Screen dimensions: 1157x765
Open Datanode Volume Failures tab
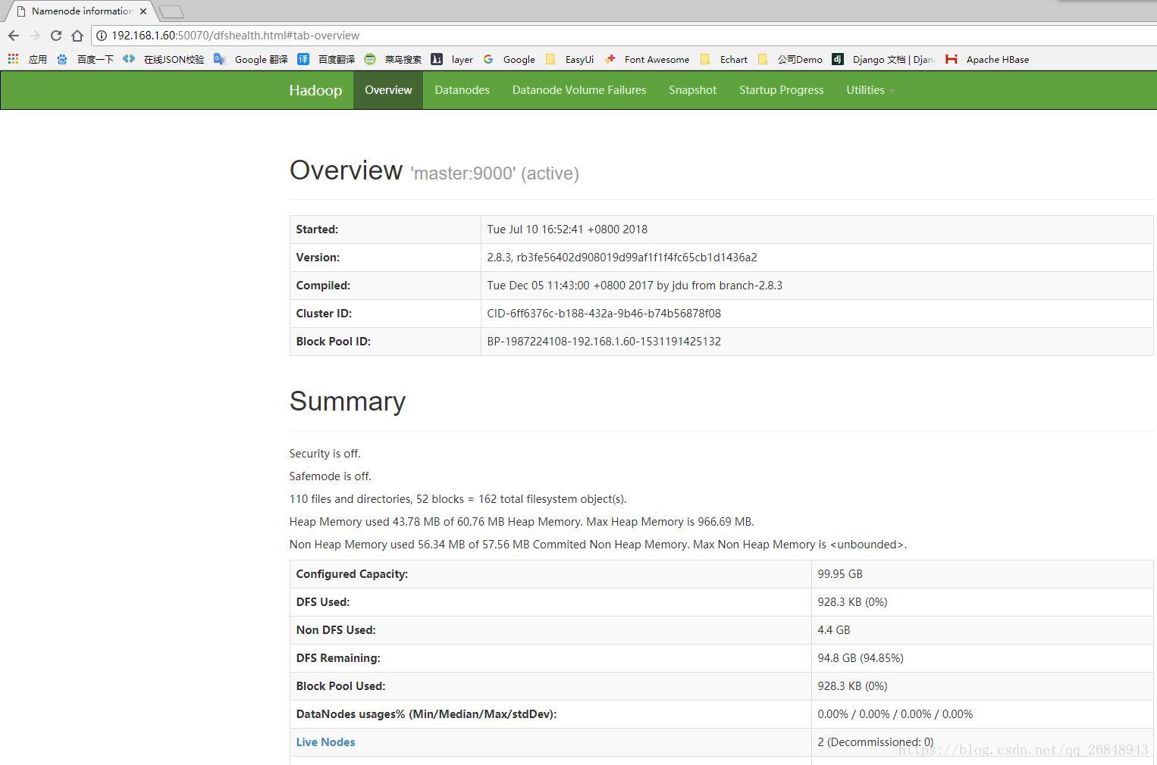(x=579, y=90)
